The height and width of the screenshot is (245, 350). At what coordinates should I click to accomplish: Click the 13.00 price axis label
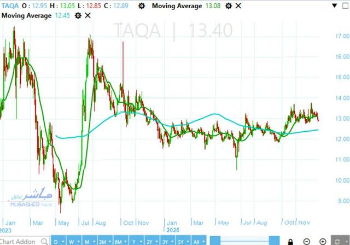343,118
